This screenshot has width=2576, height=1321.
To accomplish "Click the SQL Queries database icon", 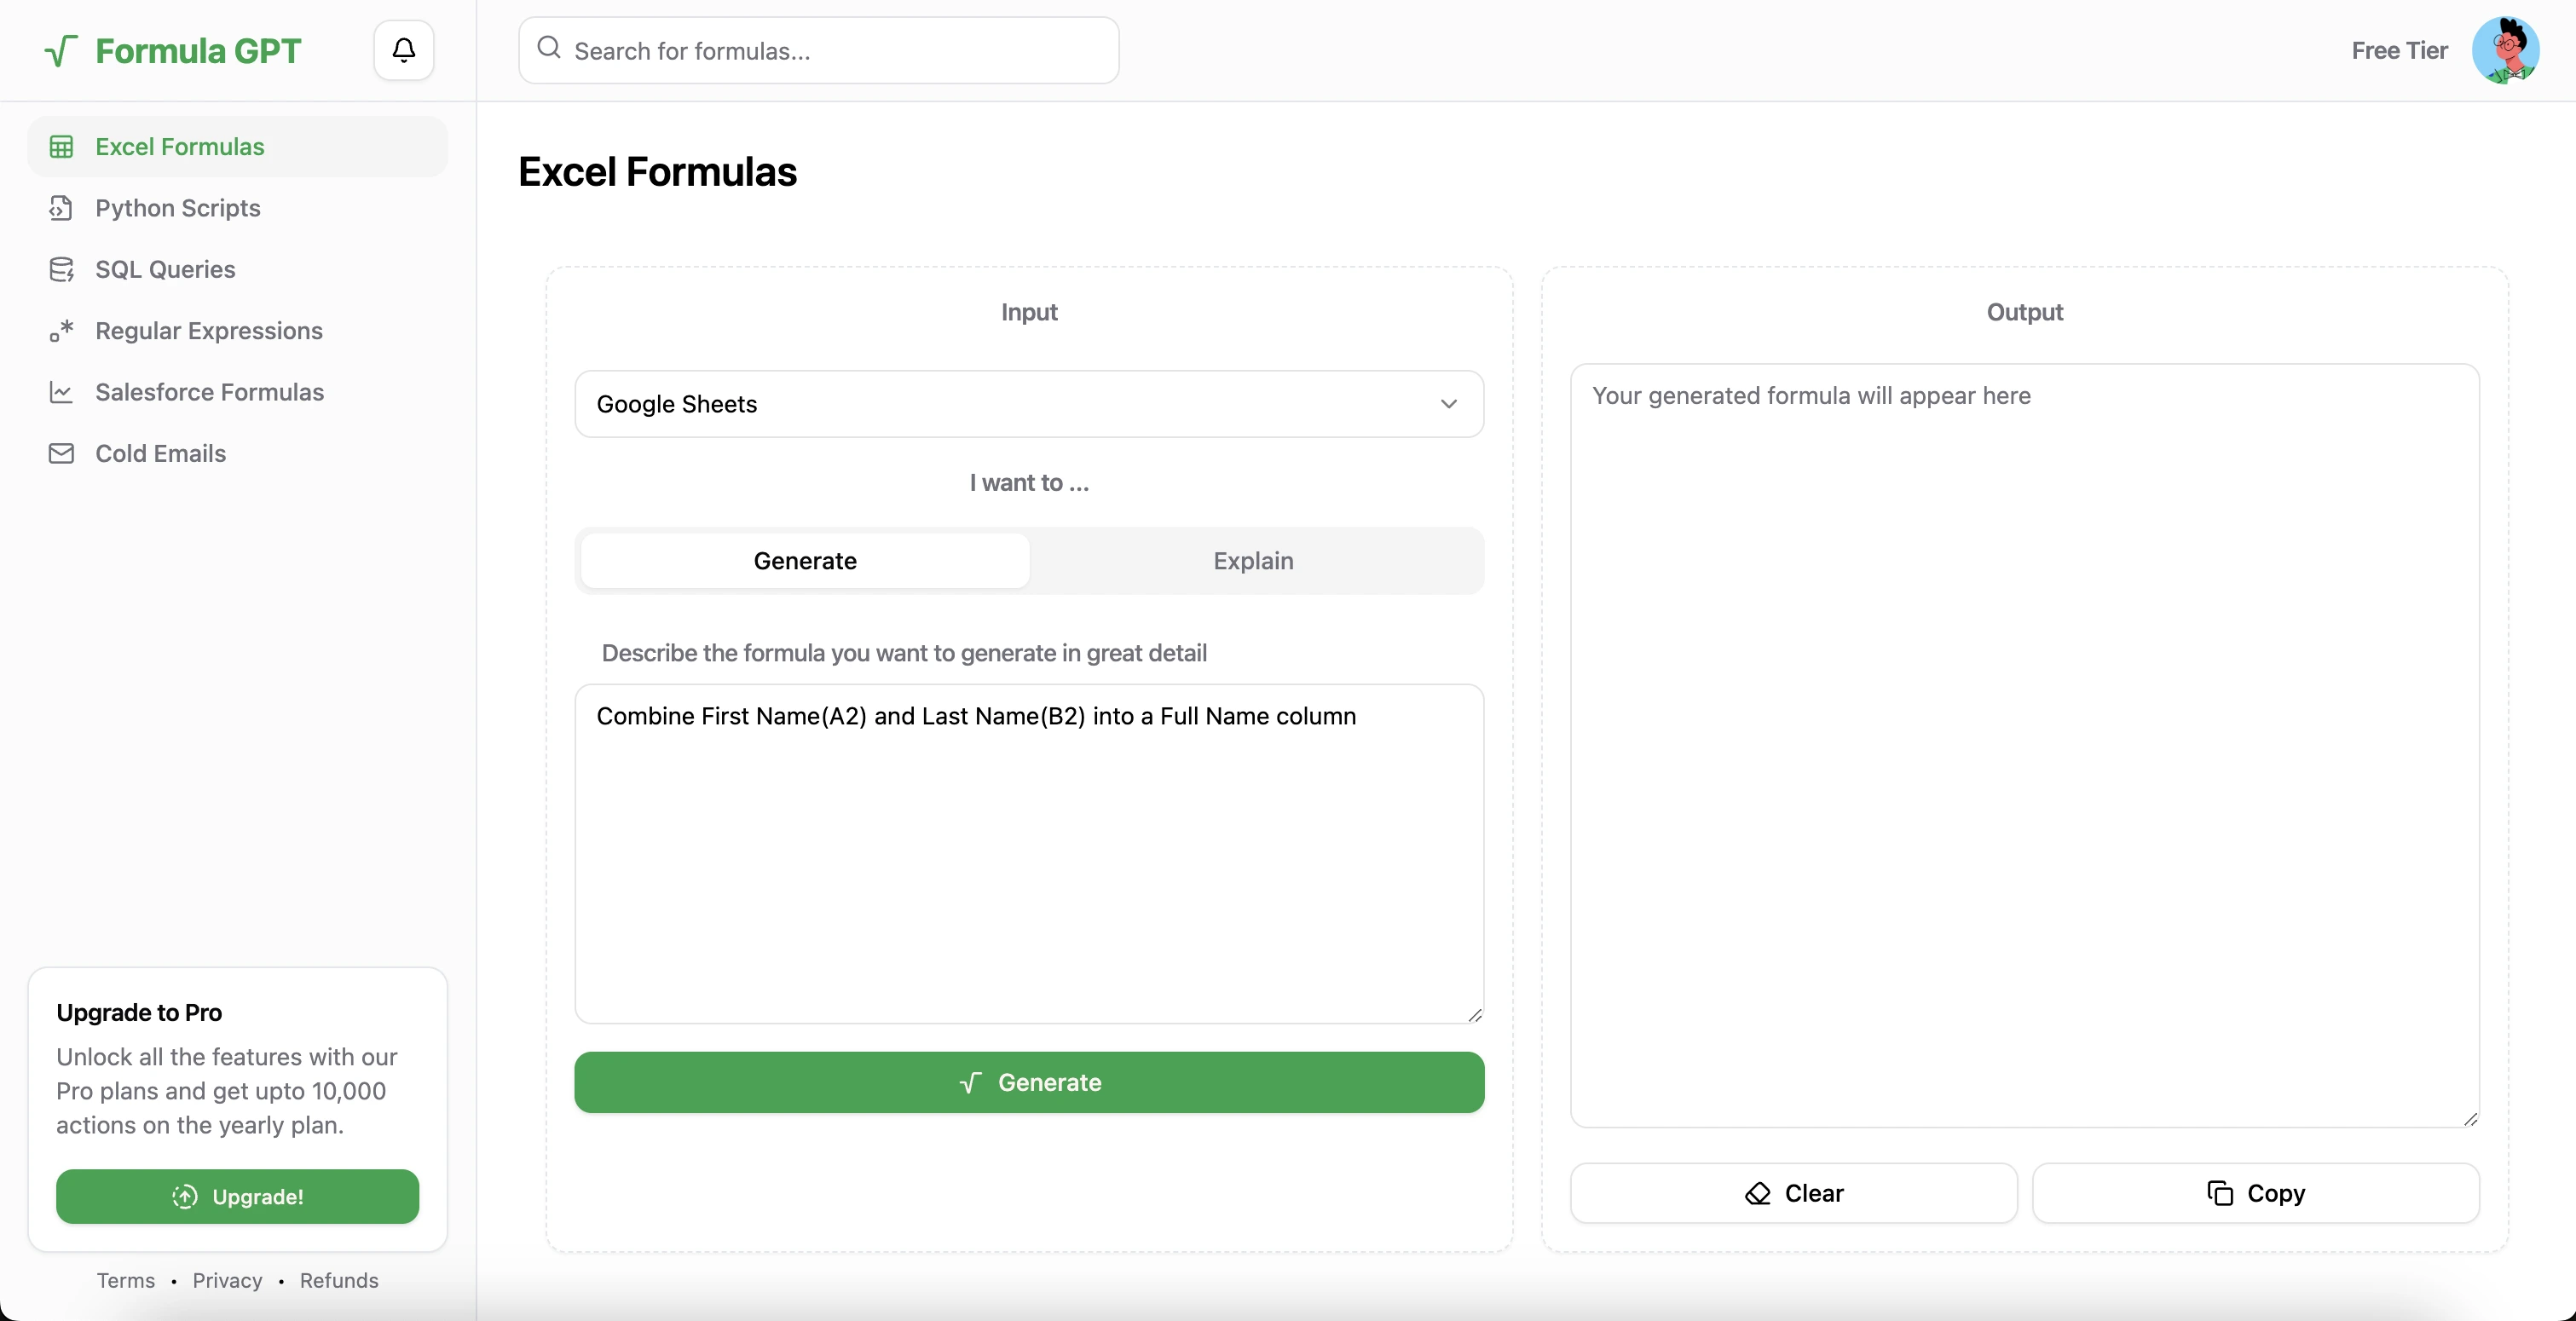I will point(61,270).
